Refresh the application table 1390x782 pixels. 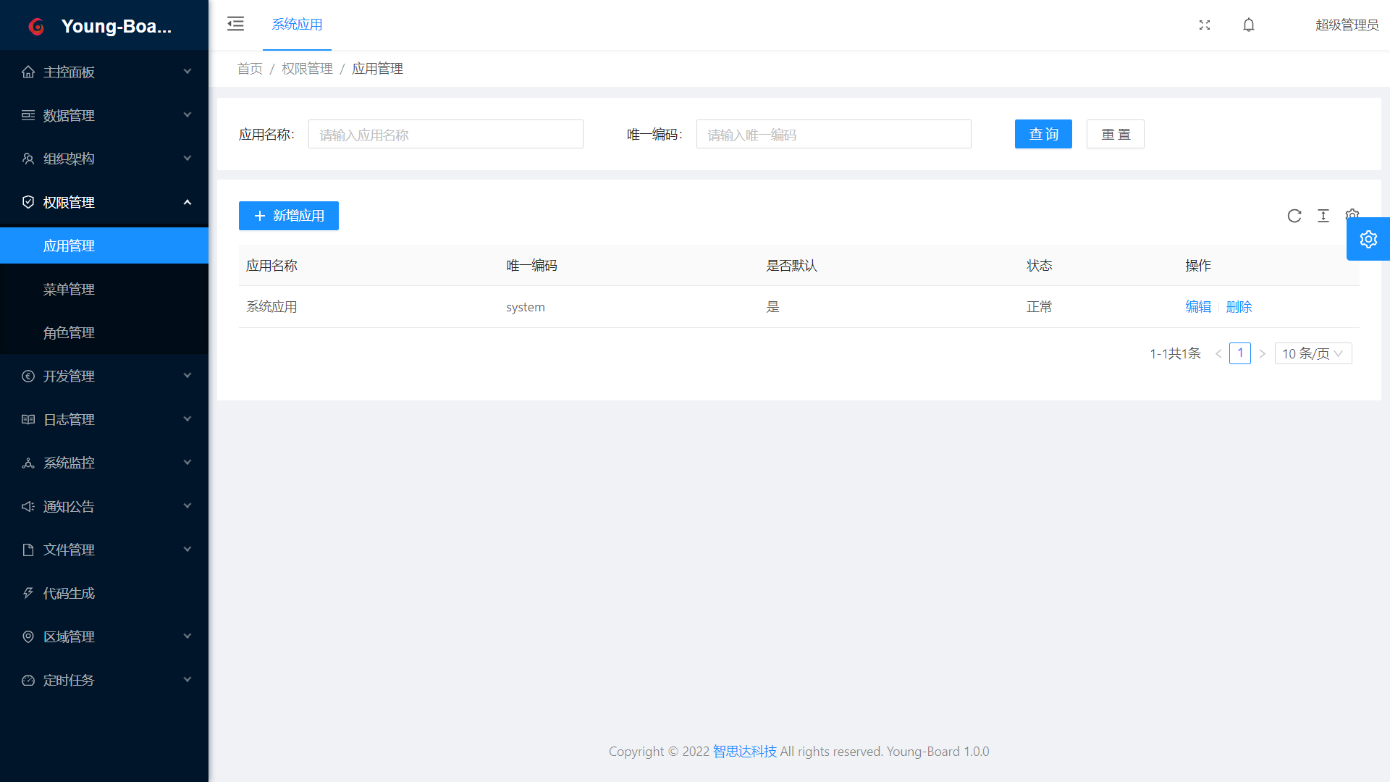pos(1294,216)
